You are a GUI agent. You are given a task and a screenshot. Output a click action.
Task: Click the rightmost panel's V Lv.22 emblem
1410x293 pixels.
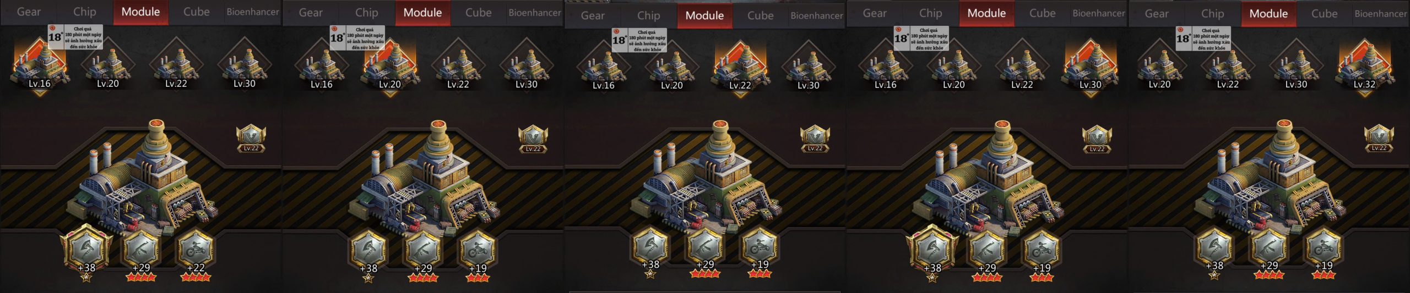1379,139
